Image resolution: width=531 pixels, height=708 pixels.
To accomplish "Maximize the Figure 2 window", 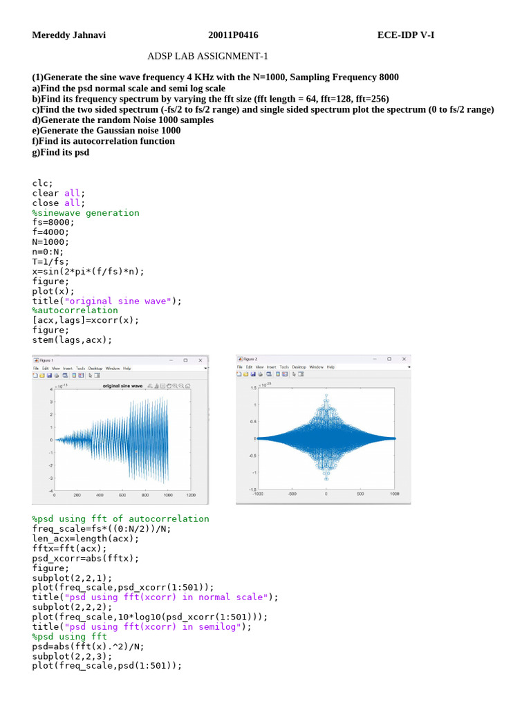I will (x=389, y=359).
